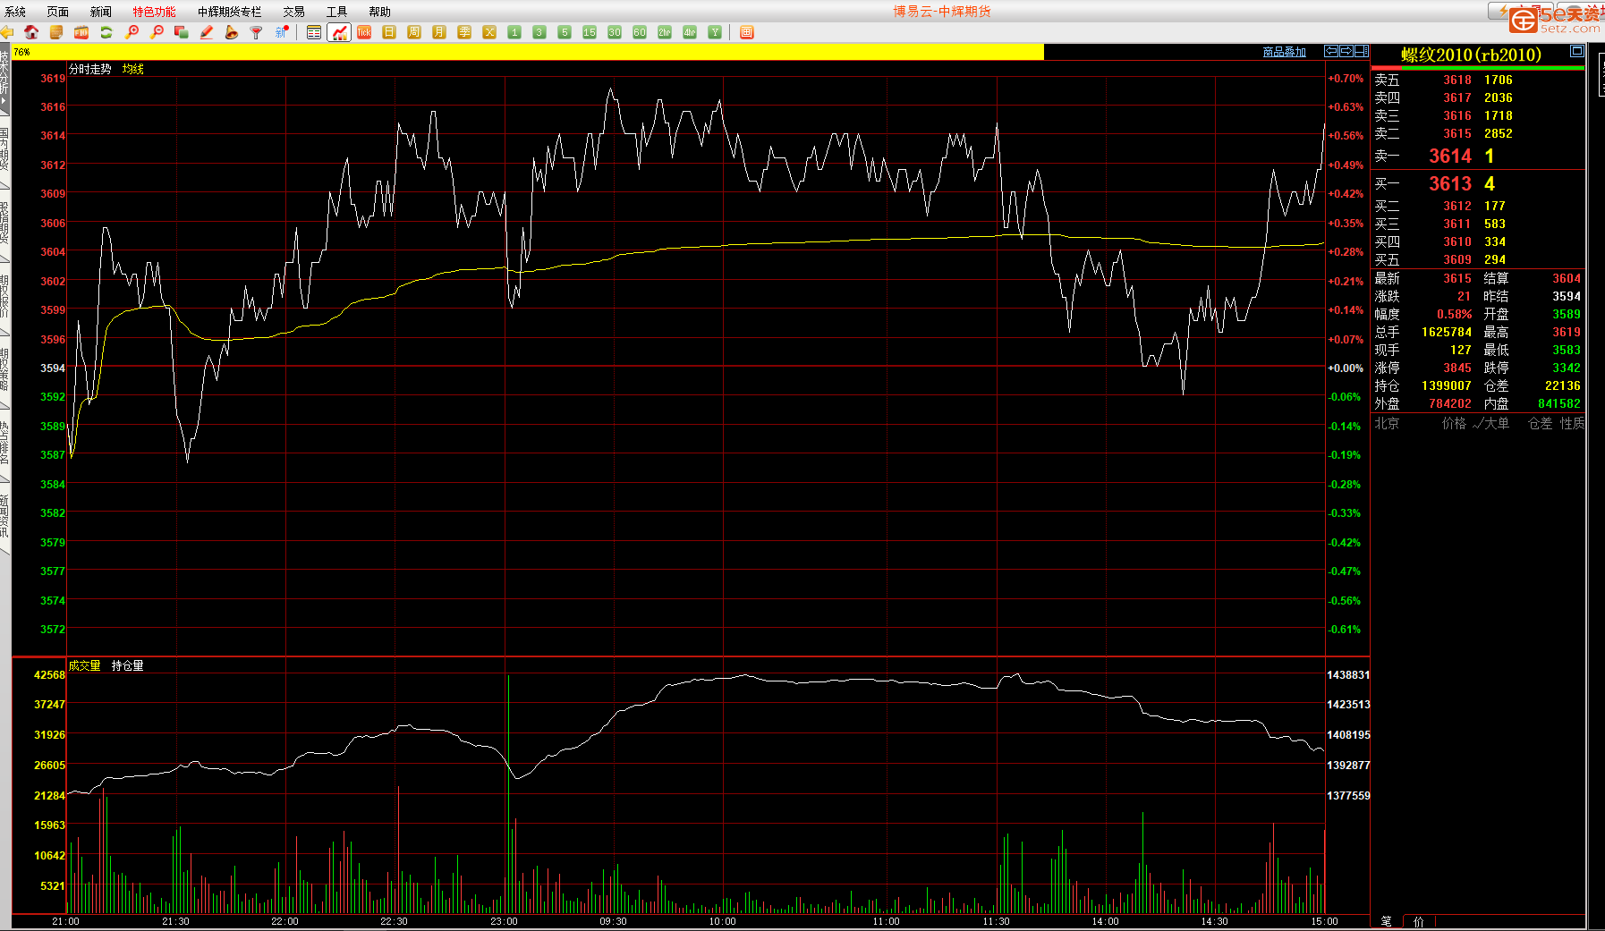
Task: Select the 均线 average line label
Action: tap(133, 69)
